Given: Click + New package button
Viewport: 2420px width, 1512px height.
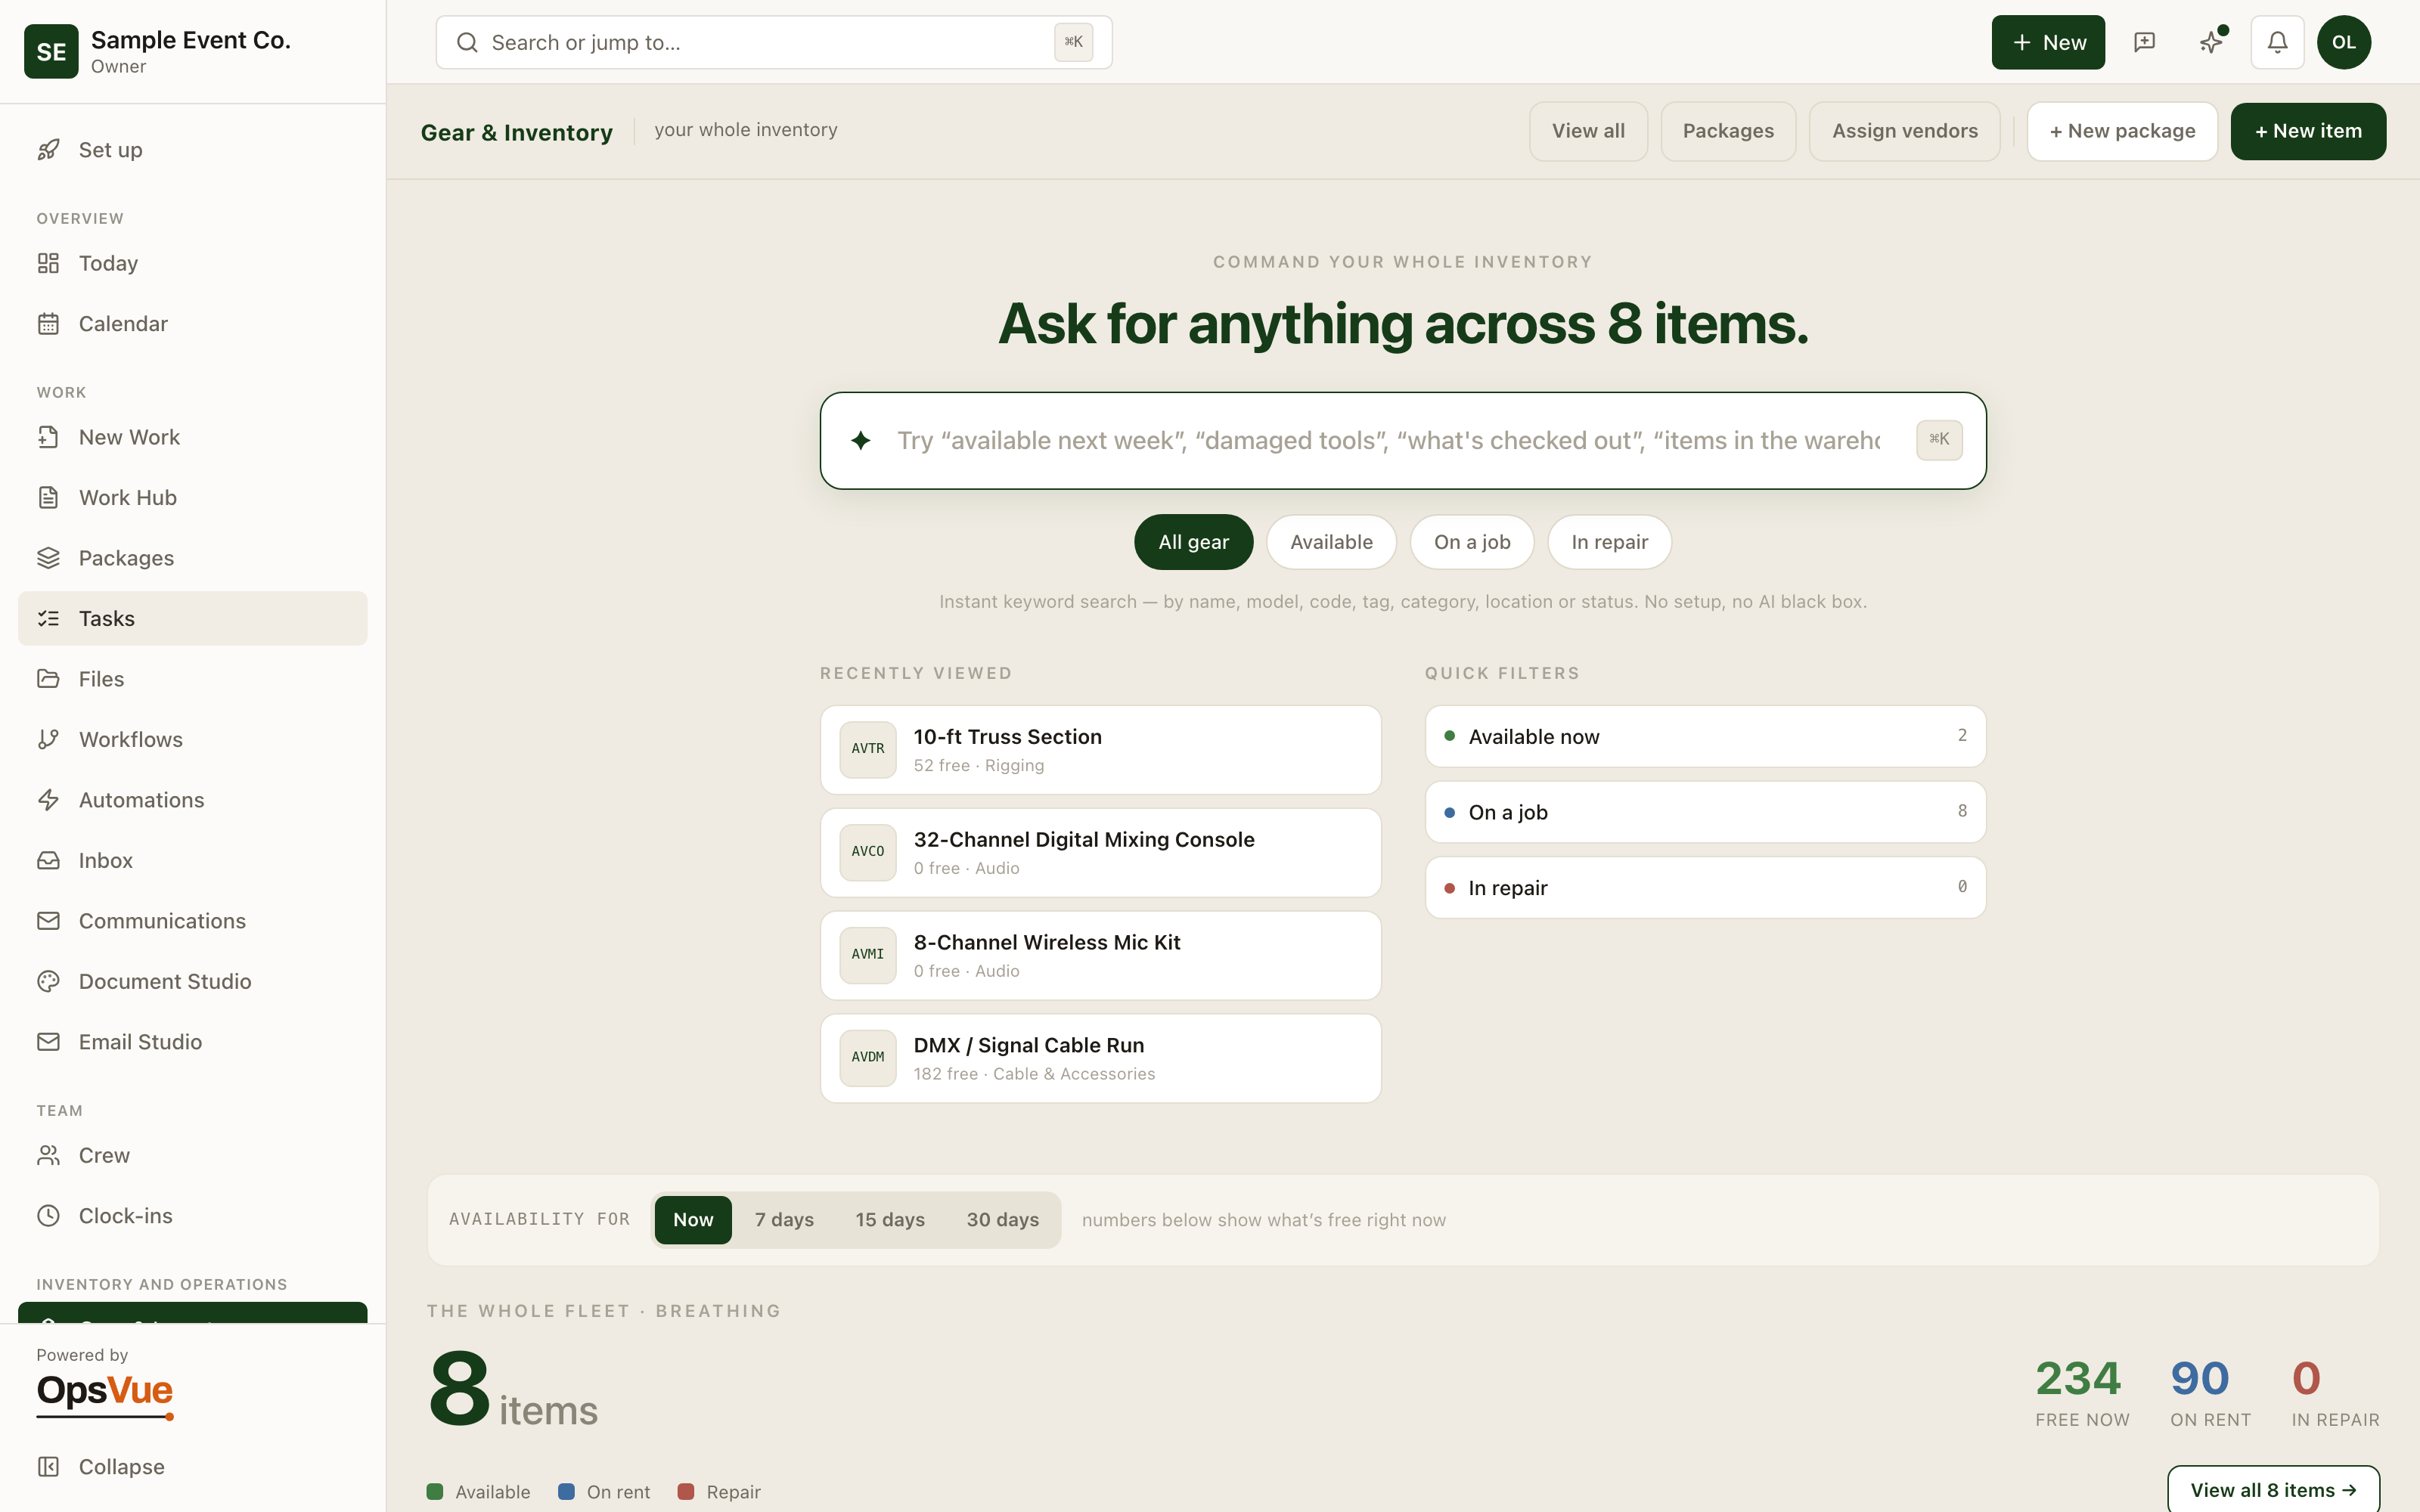Looking at the screenshot, I should 2122,131.
